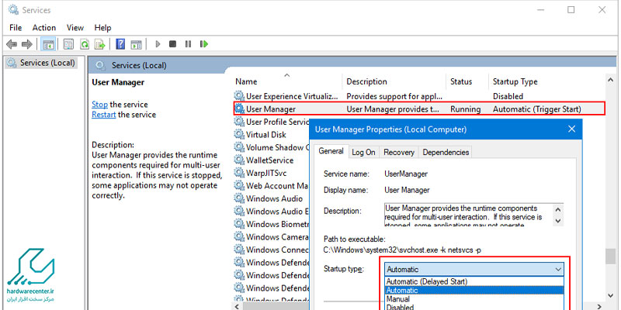Switch to the Dependencies tab
621x310 pixels.
446,152
